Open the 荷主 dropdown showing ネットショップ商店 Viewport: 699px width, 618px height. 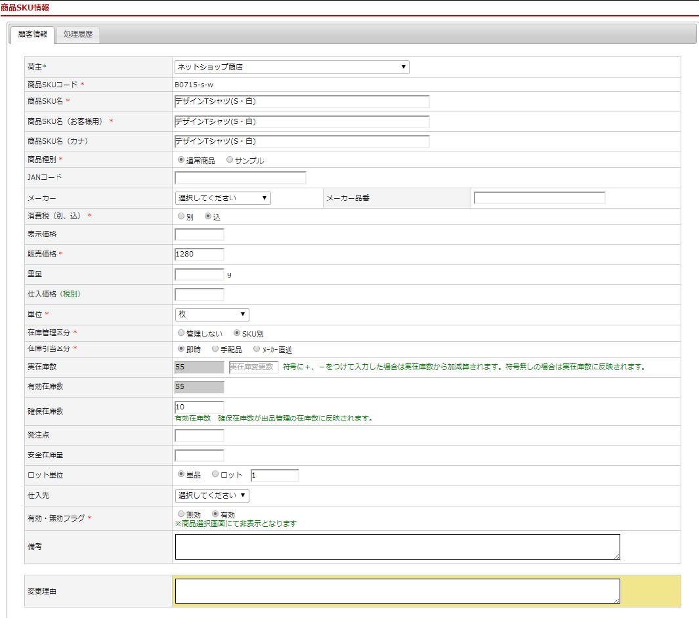coord(291,67)
